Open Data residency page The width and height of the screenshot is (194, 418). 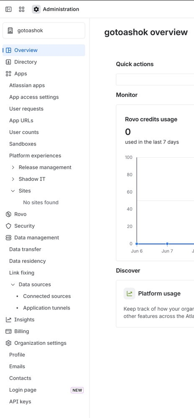[x=28, y=261]
